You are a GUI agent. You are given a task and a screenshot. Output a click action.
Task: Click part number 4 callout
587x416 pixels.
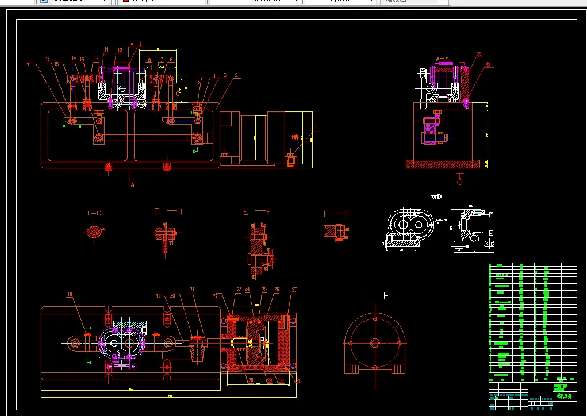214,76
